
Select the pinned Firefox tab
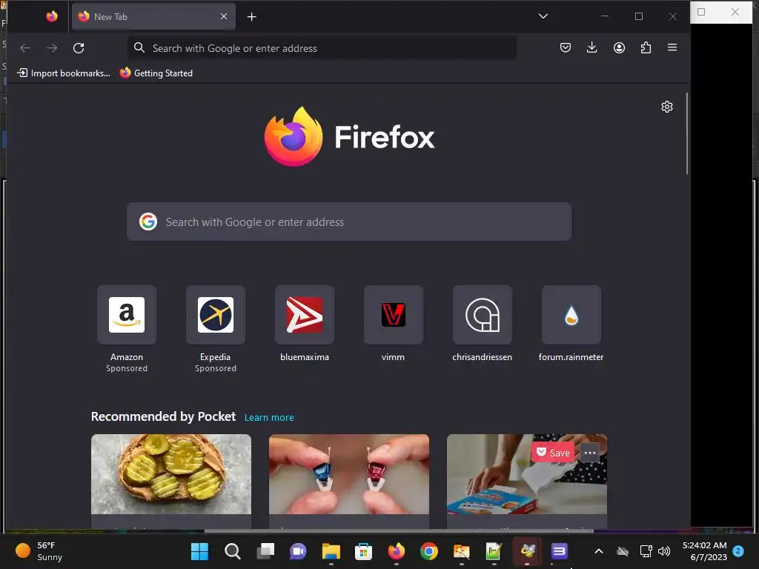click(52, 16)
